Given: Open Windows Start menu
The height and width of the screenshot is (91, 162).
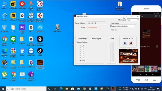Looking at the screenshot, I should pyautogui.click(x=3, y=89).
